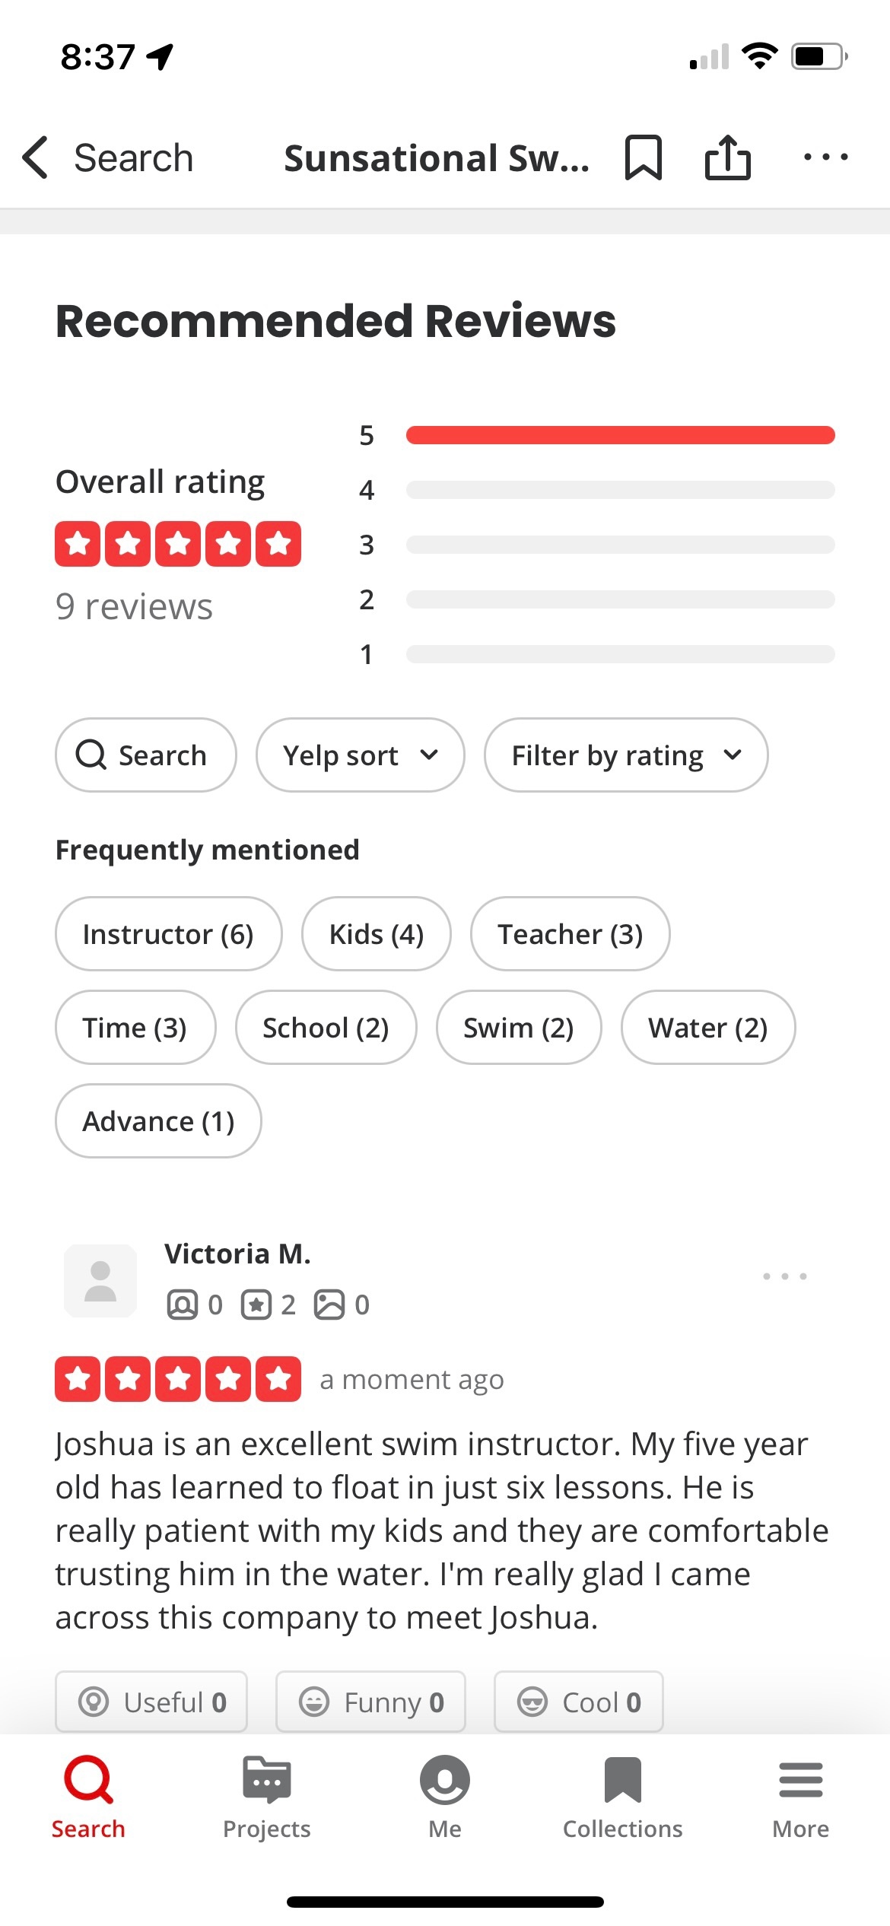Open review options for Victoria M.
The image size is (890, 1926).
784,1276
